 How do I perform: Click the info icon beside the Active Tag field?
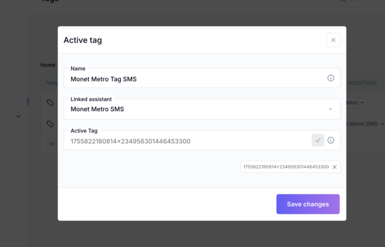point(330,140)
